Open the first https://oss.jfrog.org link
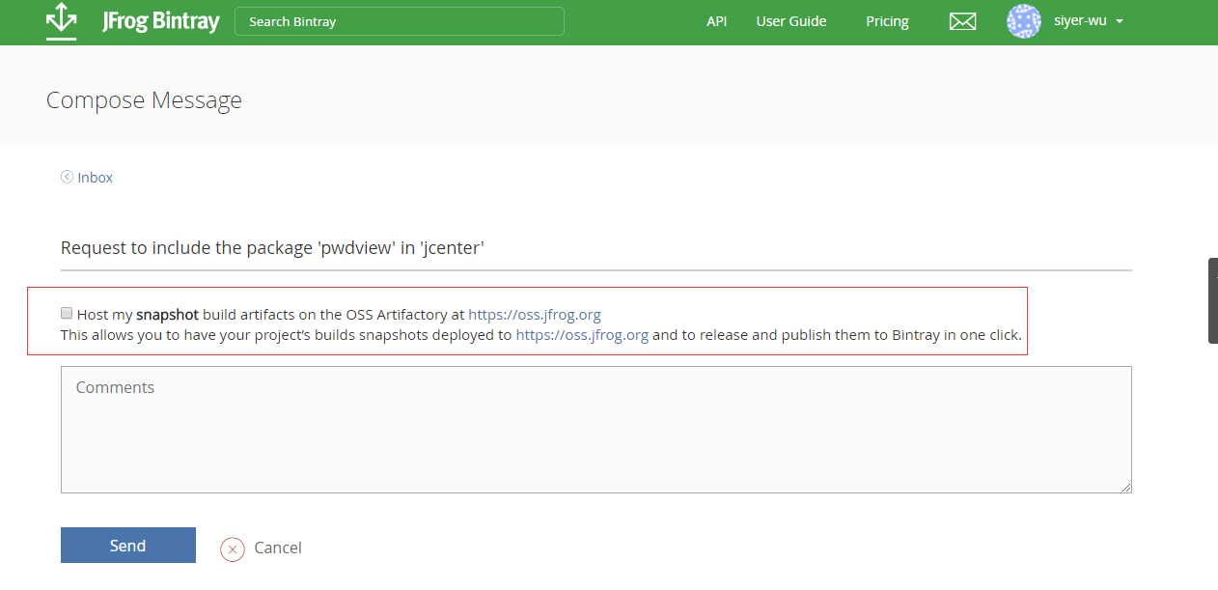1218x590 pixels. pyautogui.click(x=535, y=314)
